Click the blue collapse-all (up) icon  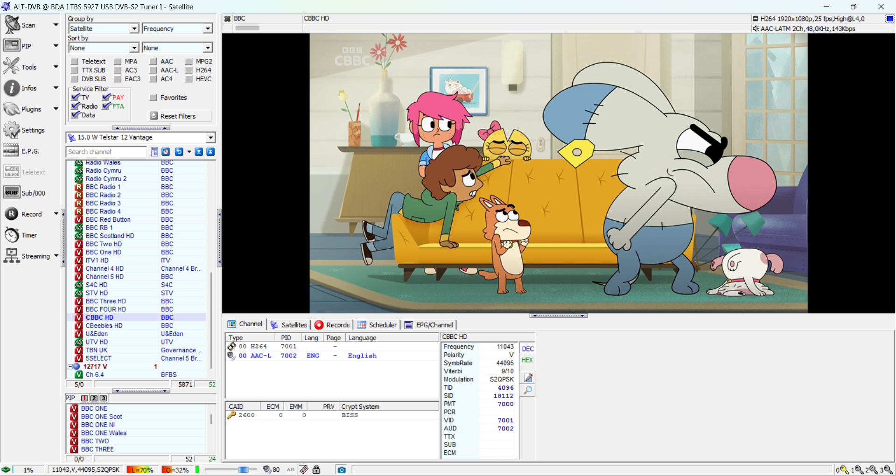pyautogui.click(x=210, y=152)
